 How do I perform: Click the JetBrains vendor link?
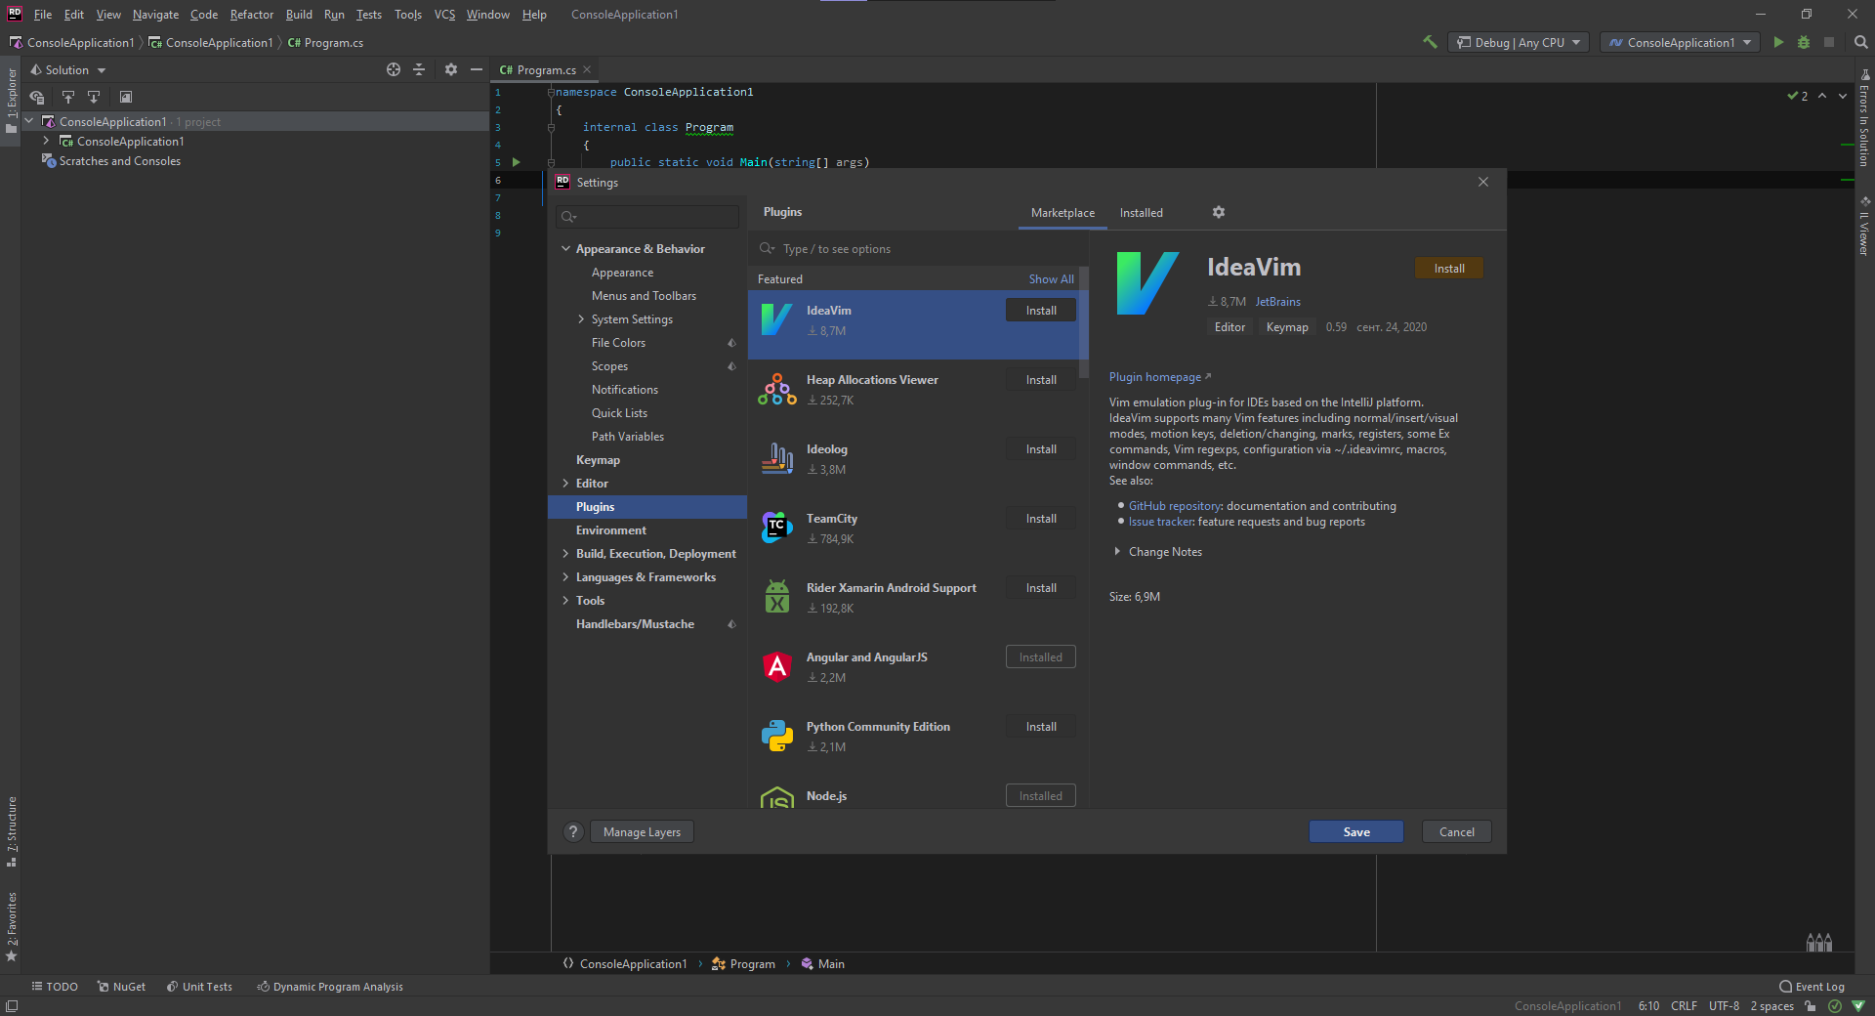(x=1277, y=302)
